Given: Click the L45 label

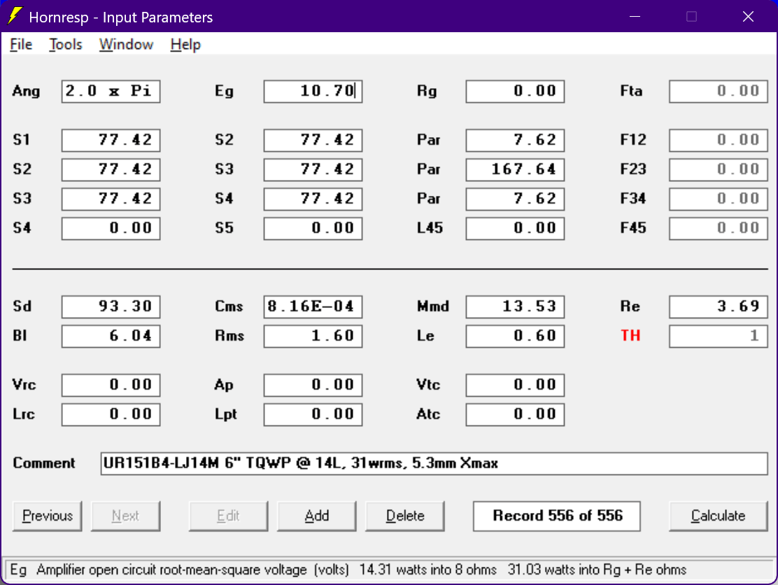Looking at the screenshot, I should pyautogui.click(x=429, y=228).
